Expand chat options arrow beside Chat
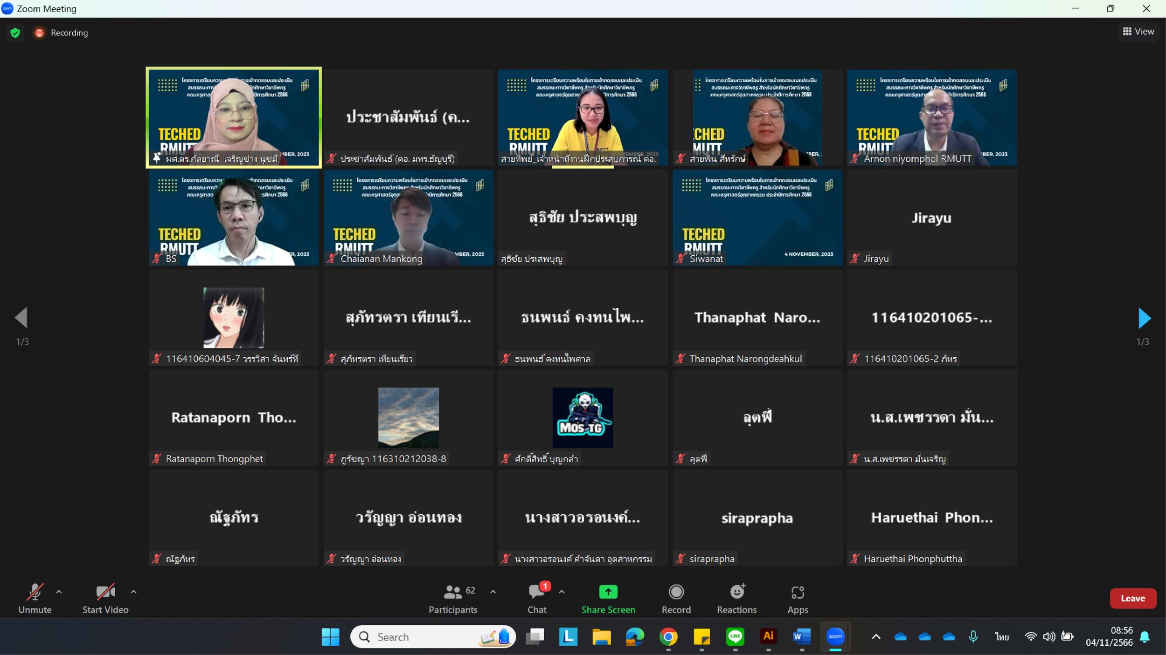This screenshot has width=1166, height=655. (x=562, y=592)
